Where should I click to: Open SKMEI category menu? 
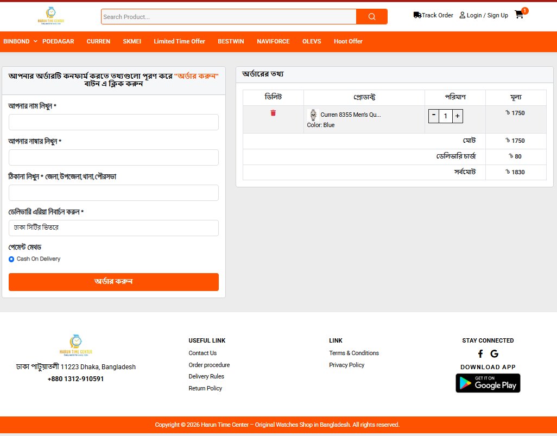pyautogui.click(x=132, y=41)
